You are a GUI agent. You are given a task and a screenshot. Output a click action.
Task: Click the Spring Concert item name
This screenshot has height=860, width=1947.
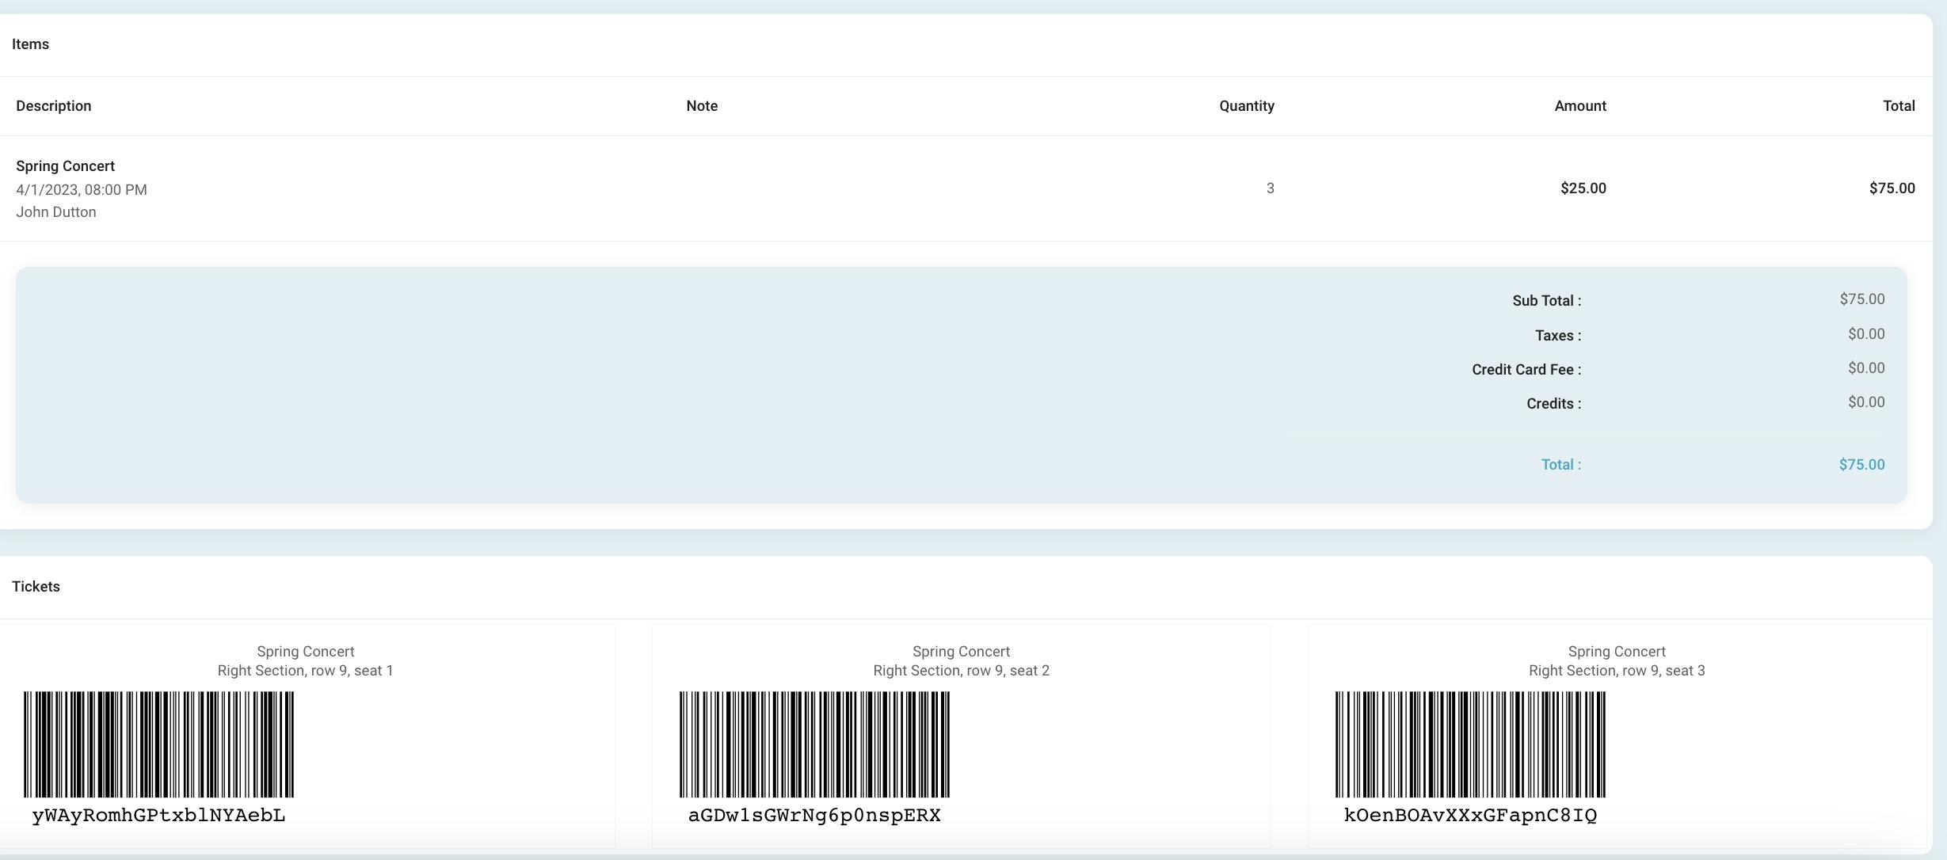66,166
